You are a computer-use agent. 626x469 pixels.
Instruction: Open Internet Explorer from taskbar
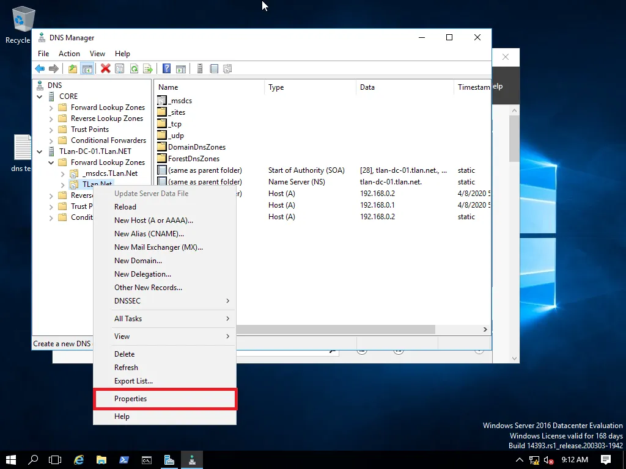pyautogui.click(x=79, y=460)
